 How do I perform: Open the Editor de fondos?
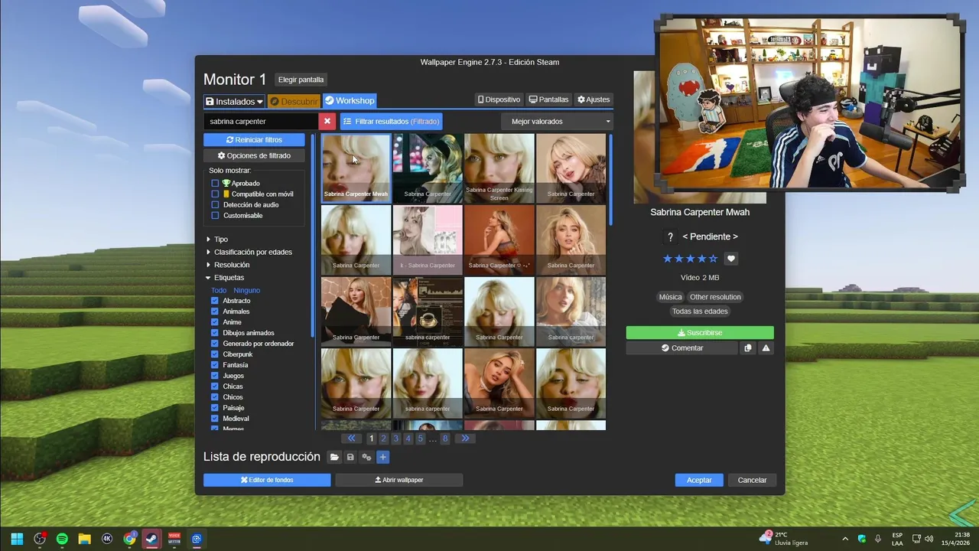pyautogui.click(x=267, y=480)
